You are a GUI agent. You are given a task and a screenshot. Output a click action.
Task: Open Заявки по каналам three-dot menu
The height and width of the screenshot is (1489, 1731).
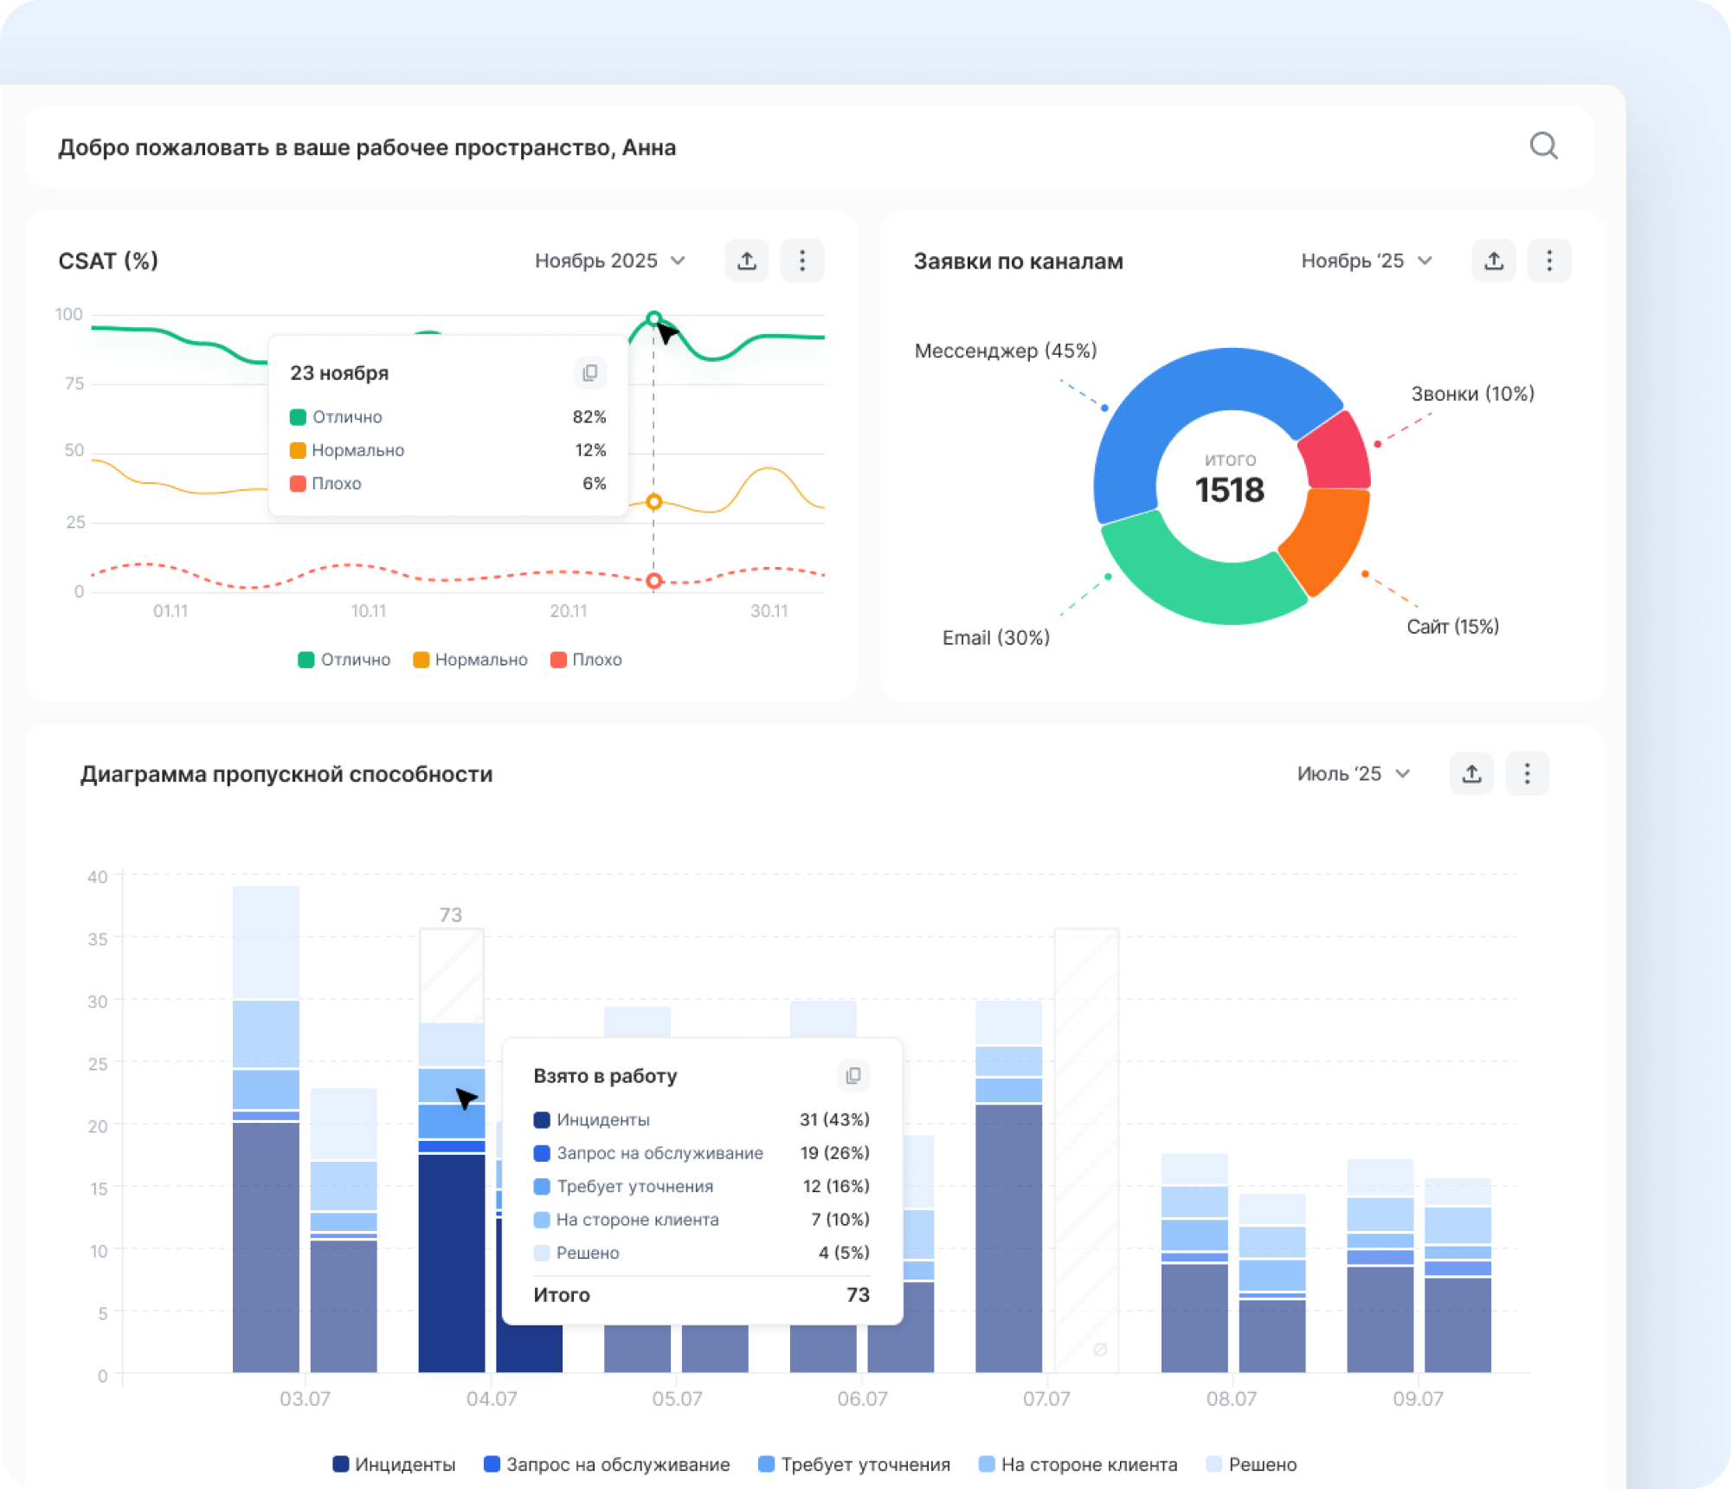point(1549,261)
